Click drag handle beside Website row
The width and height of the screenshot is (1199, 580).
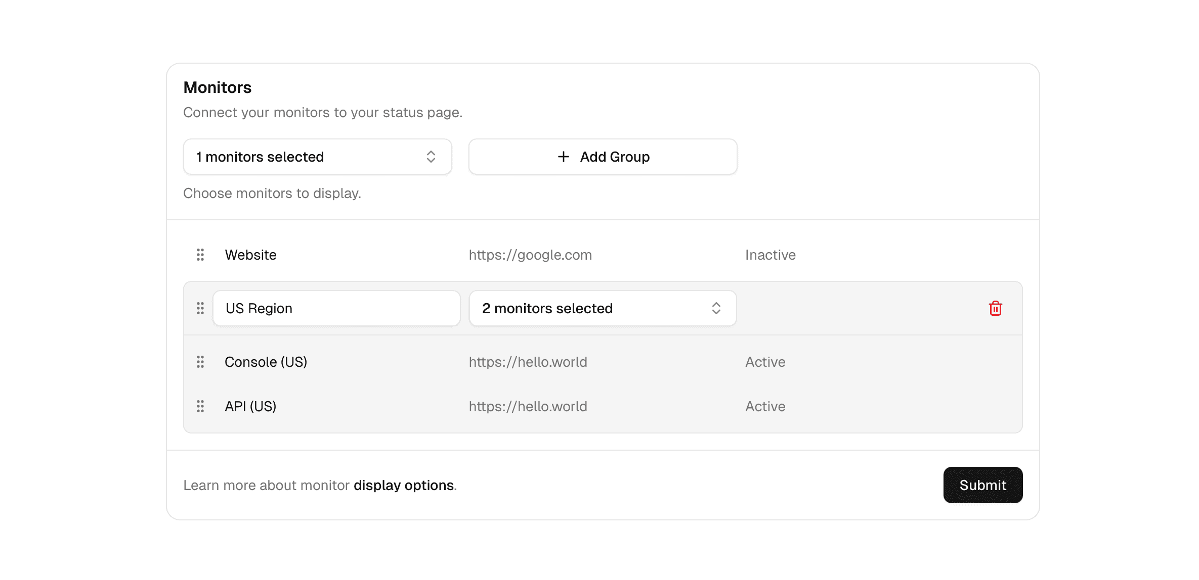pyautogui.click(x=200, y=255)
